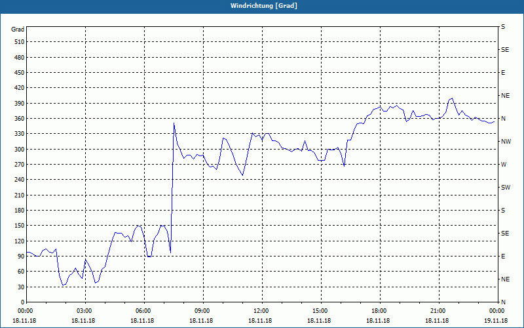The image size is (524, 328).
Task: Select the 480 y-axis value
Action: coord(20,58)
